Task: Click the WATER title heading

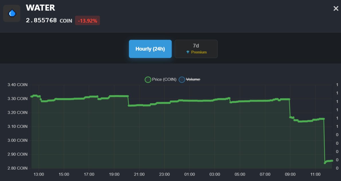Action: pyautogui.click(x=40, y=8)
